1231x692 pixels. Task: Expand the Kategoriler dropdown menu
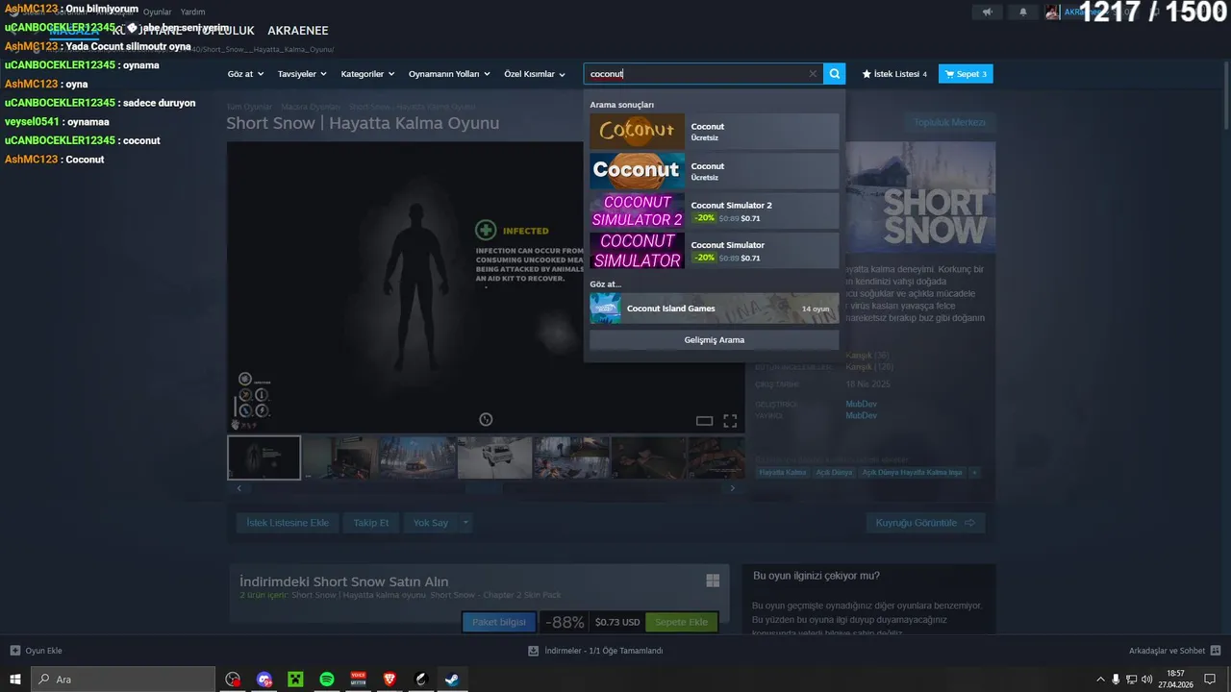tap(368, 74)
